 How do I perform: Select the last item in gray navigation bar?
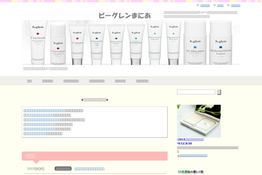pos(142,81)
